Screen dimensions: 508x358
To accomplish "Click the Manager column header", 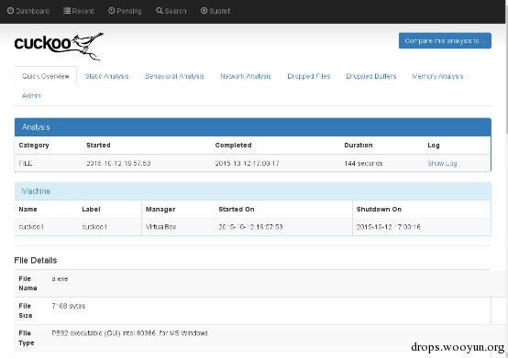I will coord(160,210).
